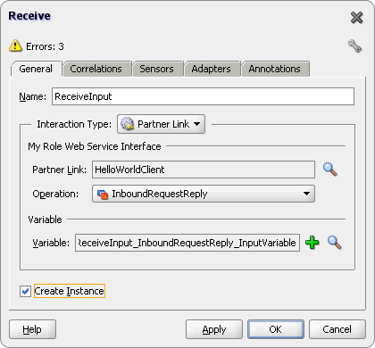
Task: Browse partner links with magnifier icon
Action: (x=330, y=170)
